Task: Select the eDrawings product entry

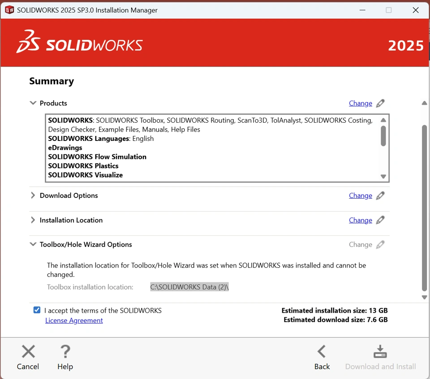Action: [65, 148]
